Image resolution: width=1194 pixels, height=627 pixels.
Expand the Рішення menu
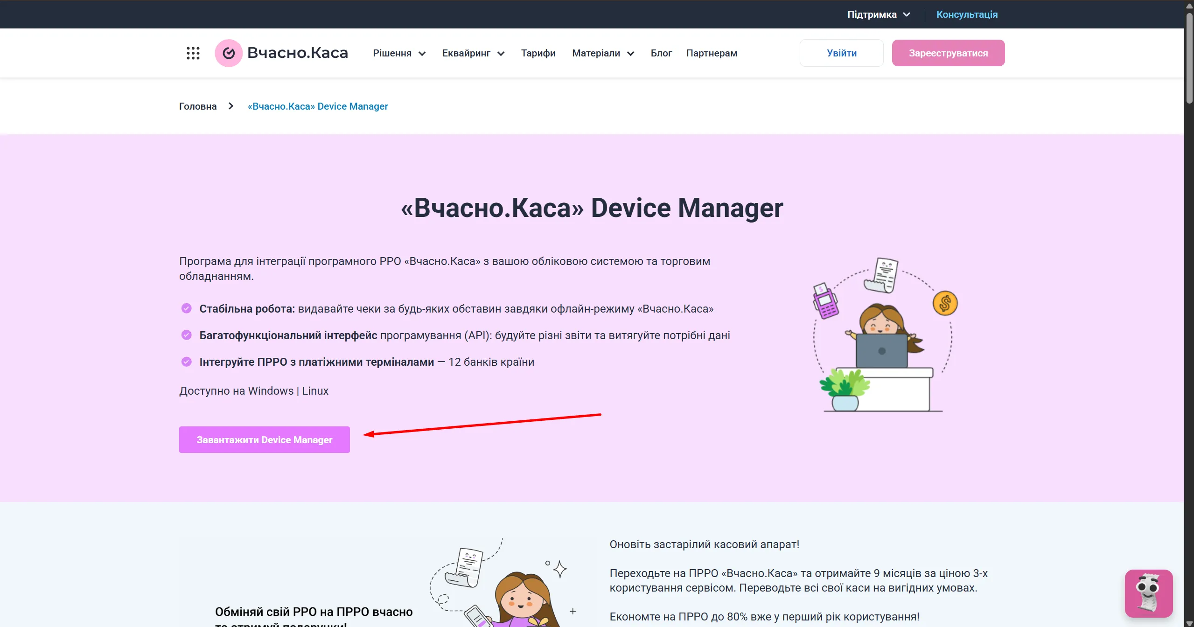[399, 54]
